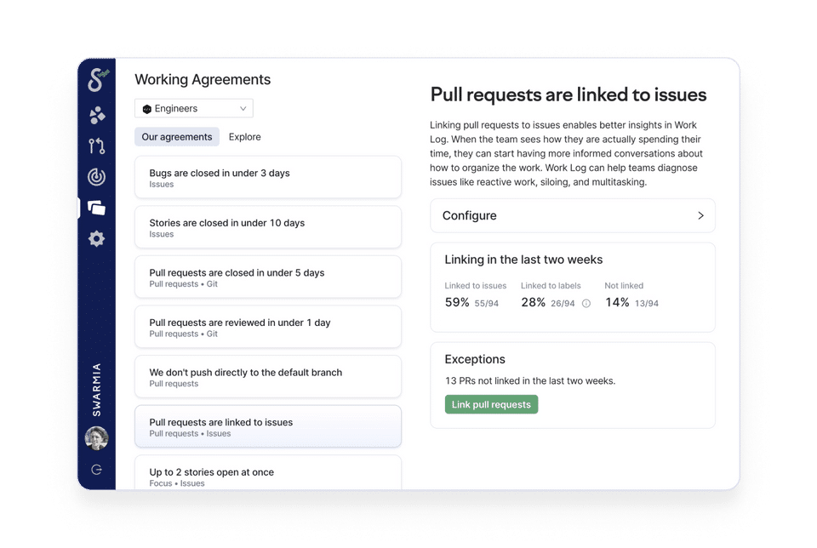Click info icon next to Linked to labels
Screen dimensions: 817x548
pos(586,303)
